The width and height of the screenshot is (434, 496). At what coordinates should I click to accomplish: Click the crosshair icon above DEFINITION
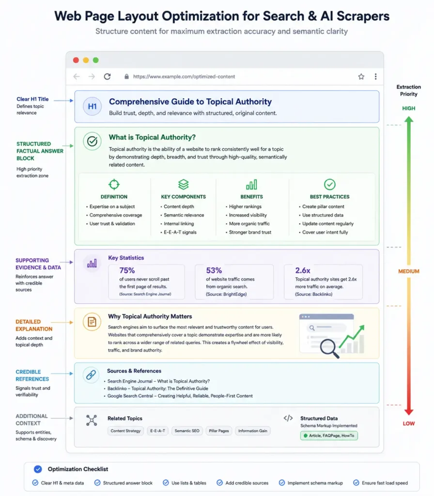[x=114, y=184]
